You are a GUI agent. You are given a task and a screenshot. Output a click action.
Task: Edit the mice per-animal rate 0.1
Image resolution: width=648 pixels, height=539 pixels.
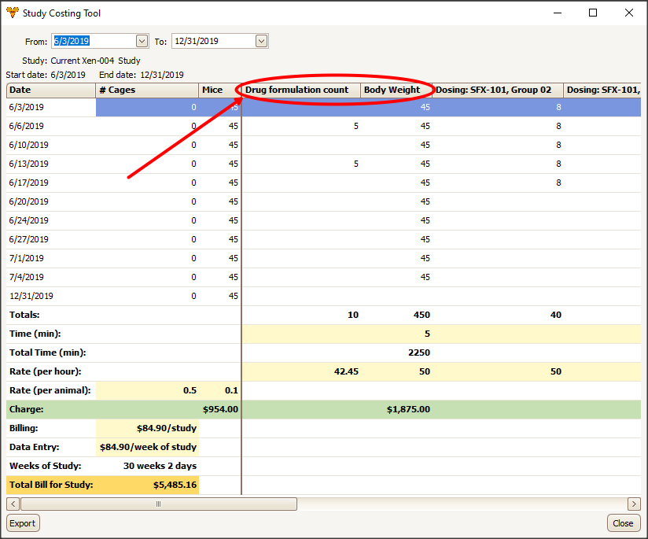pos(231,390)
